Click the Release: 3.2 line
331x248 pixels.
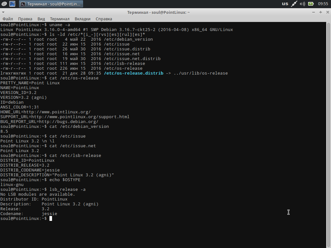coord(25,209)
